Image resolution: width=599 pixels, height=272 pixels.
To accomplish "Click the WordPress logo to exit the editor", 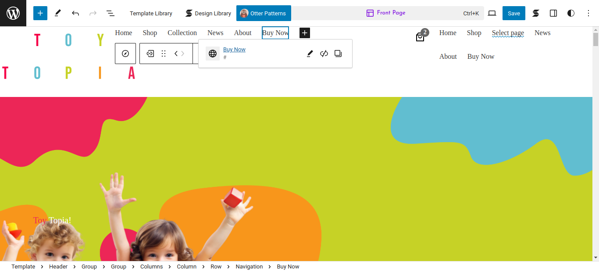I will pos(13,13).
